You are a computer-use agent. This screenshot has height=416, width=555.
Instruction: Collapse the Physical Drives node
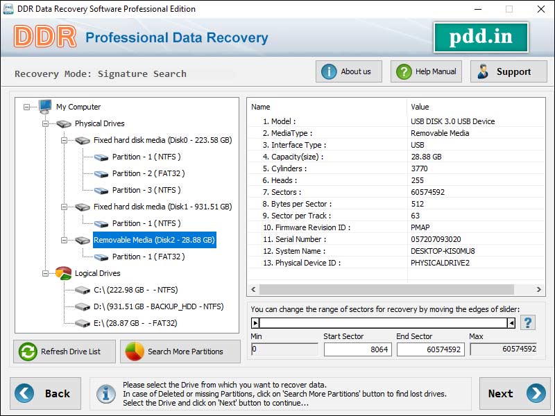(x=45, y=123)
